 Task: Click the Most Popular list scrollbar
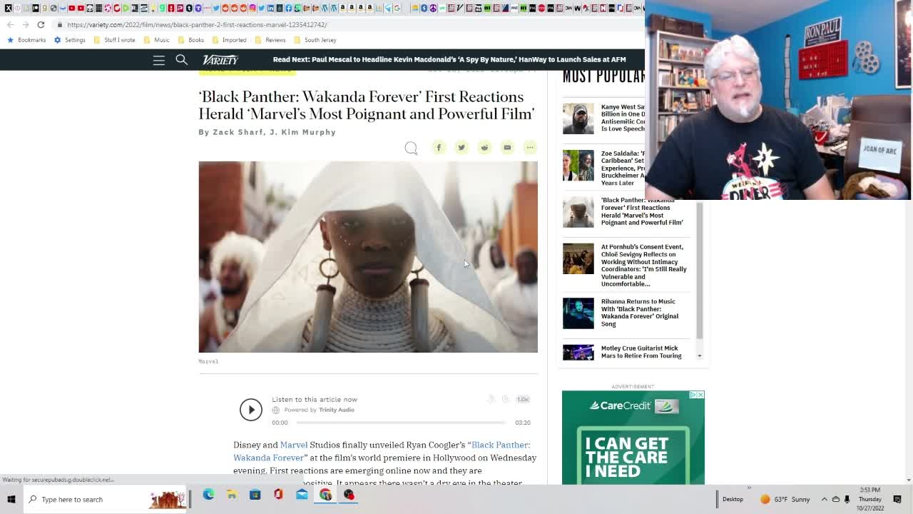(700, 271)
